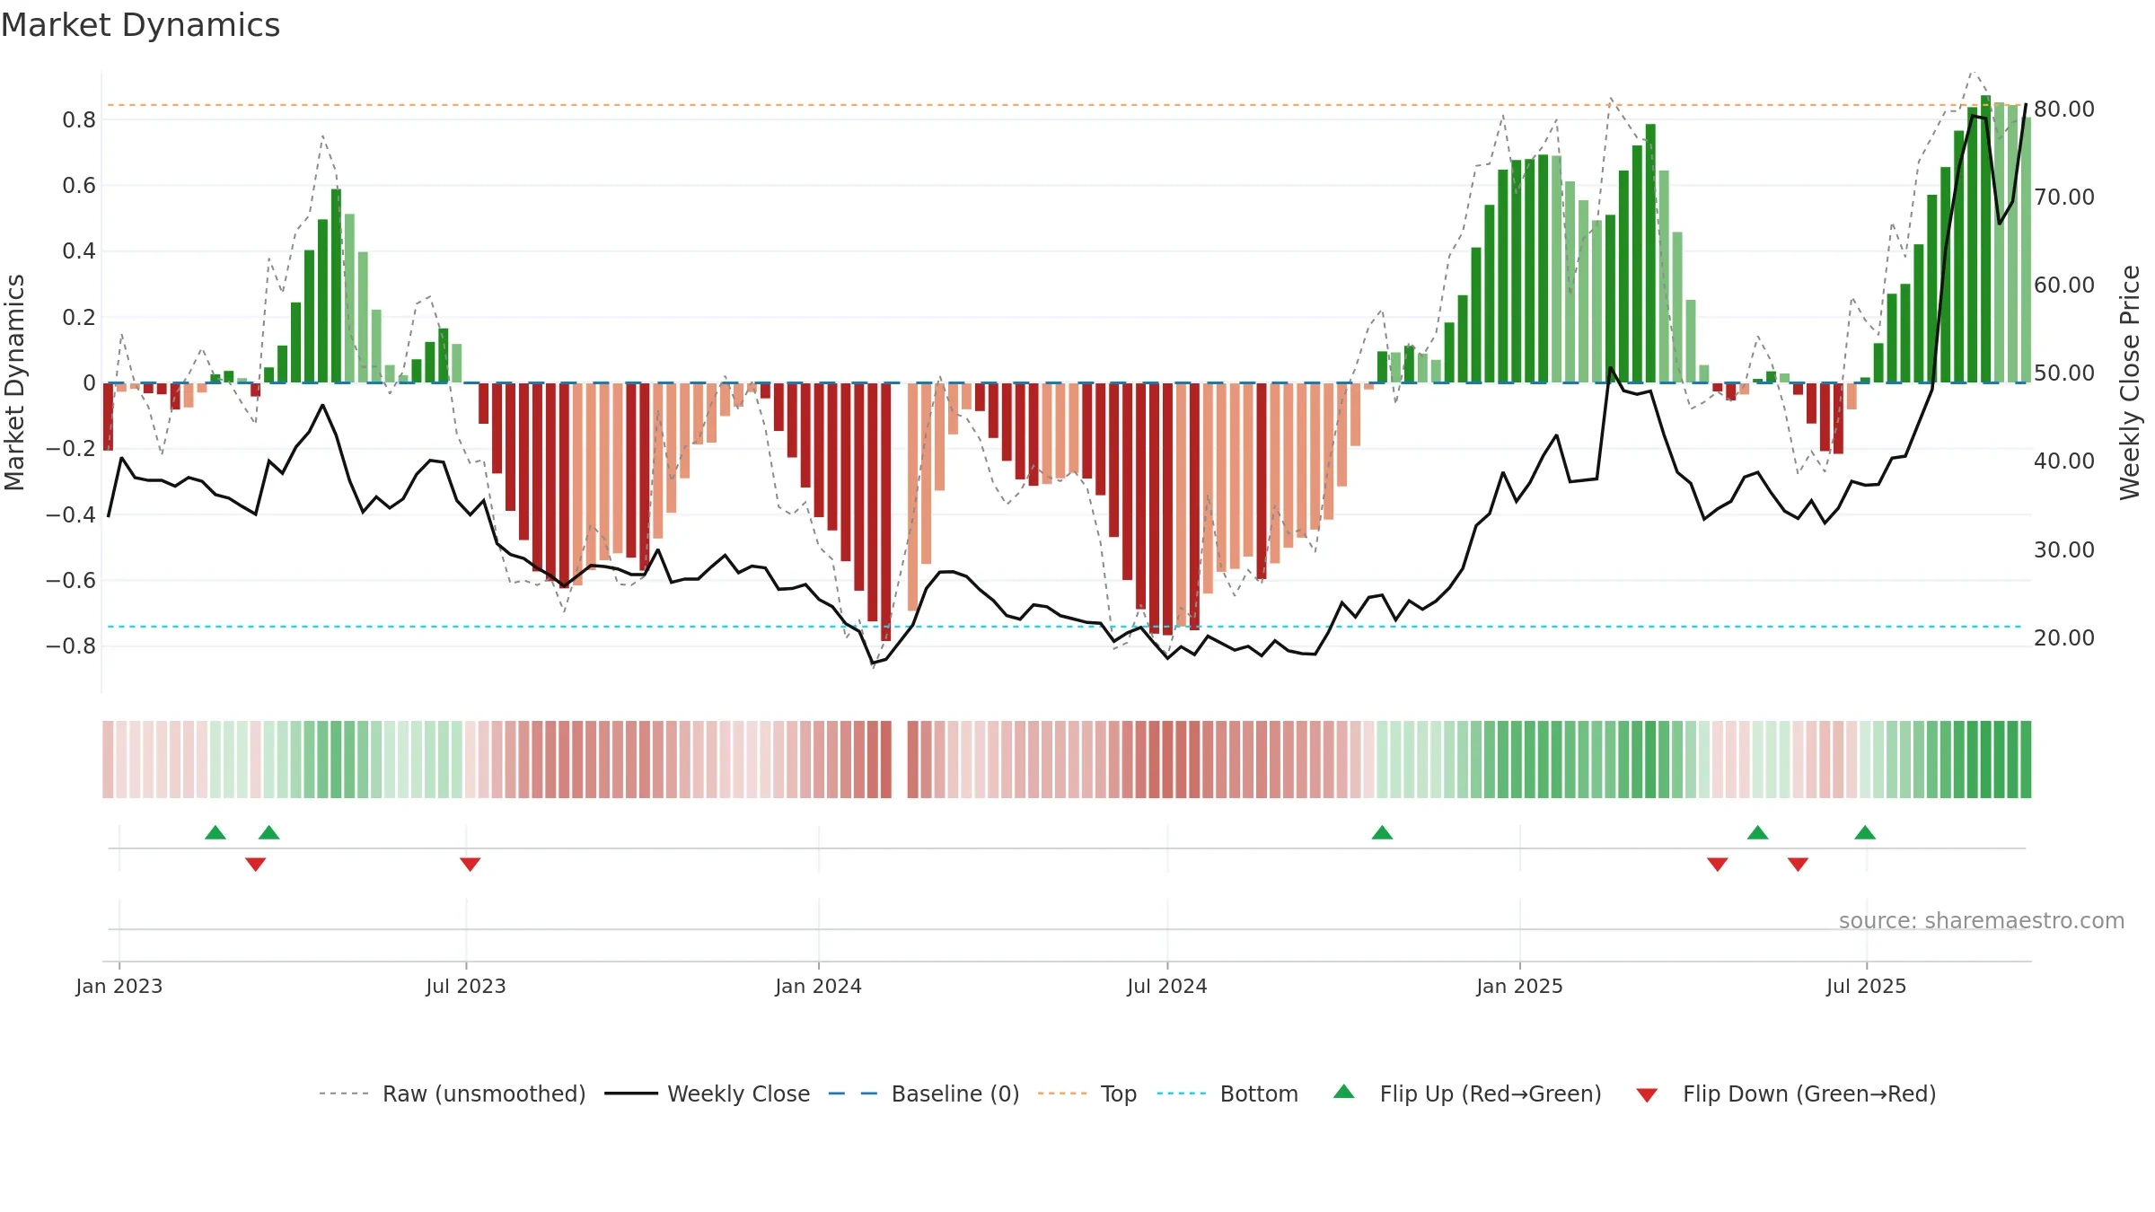Toggle the Bottom legend entry
This screenshot has width=2155, height=1212.
[1227, 1093]
